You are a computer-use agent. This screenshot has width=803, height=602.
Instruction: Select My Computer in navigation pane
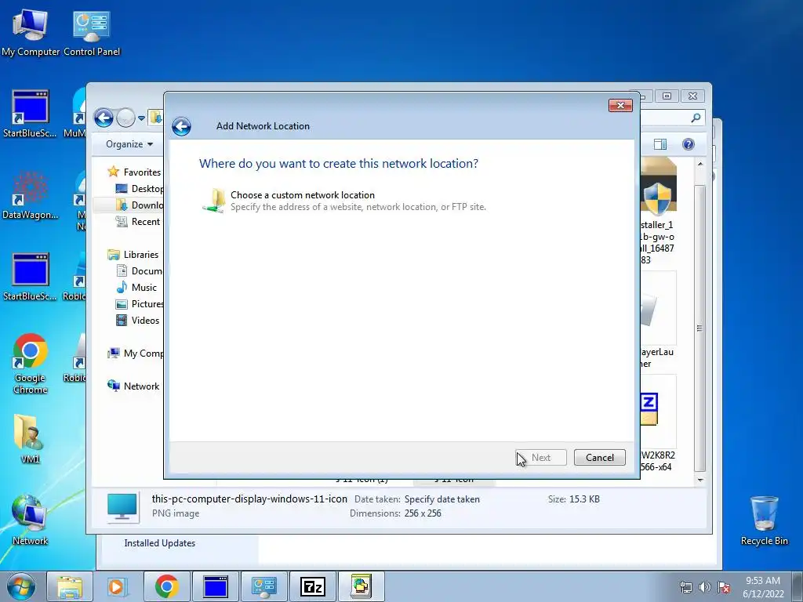(x=135, y=354)
